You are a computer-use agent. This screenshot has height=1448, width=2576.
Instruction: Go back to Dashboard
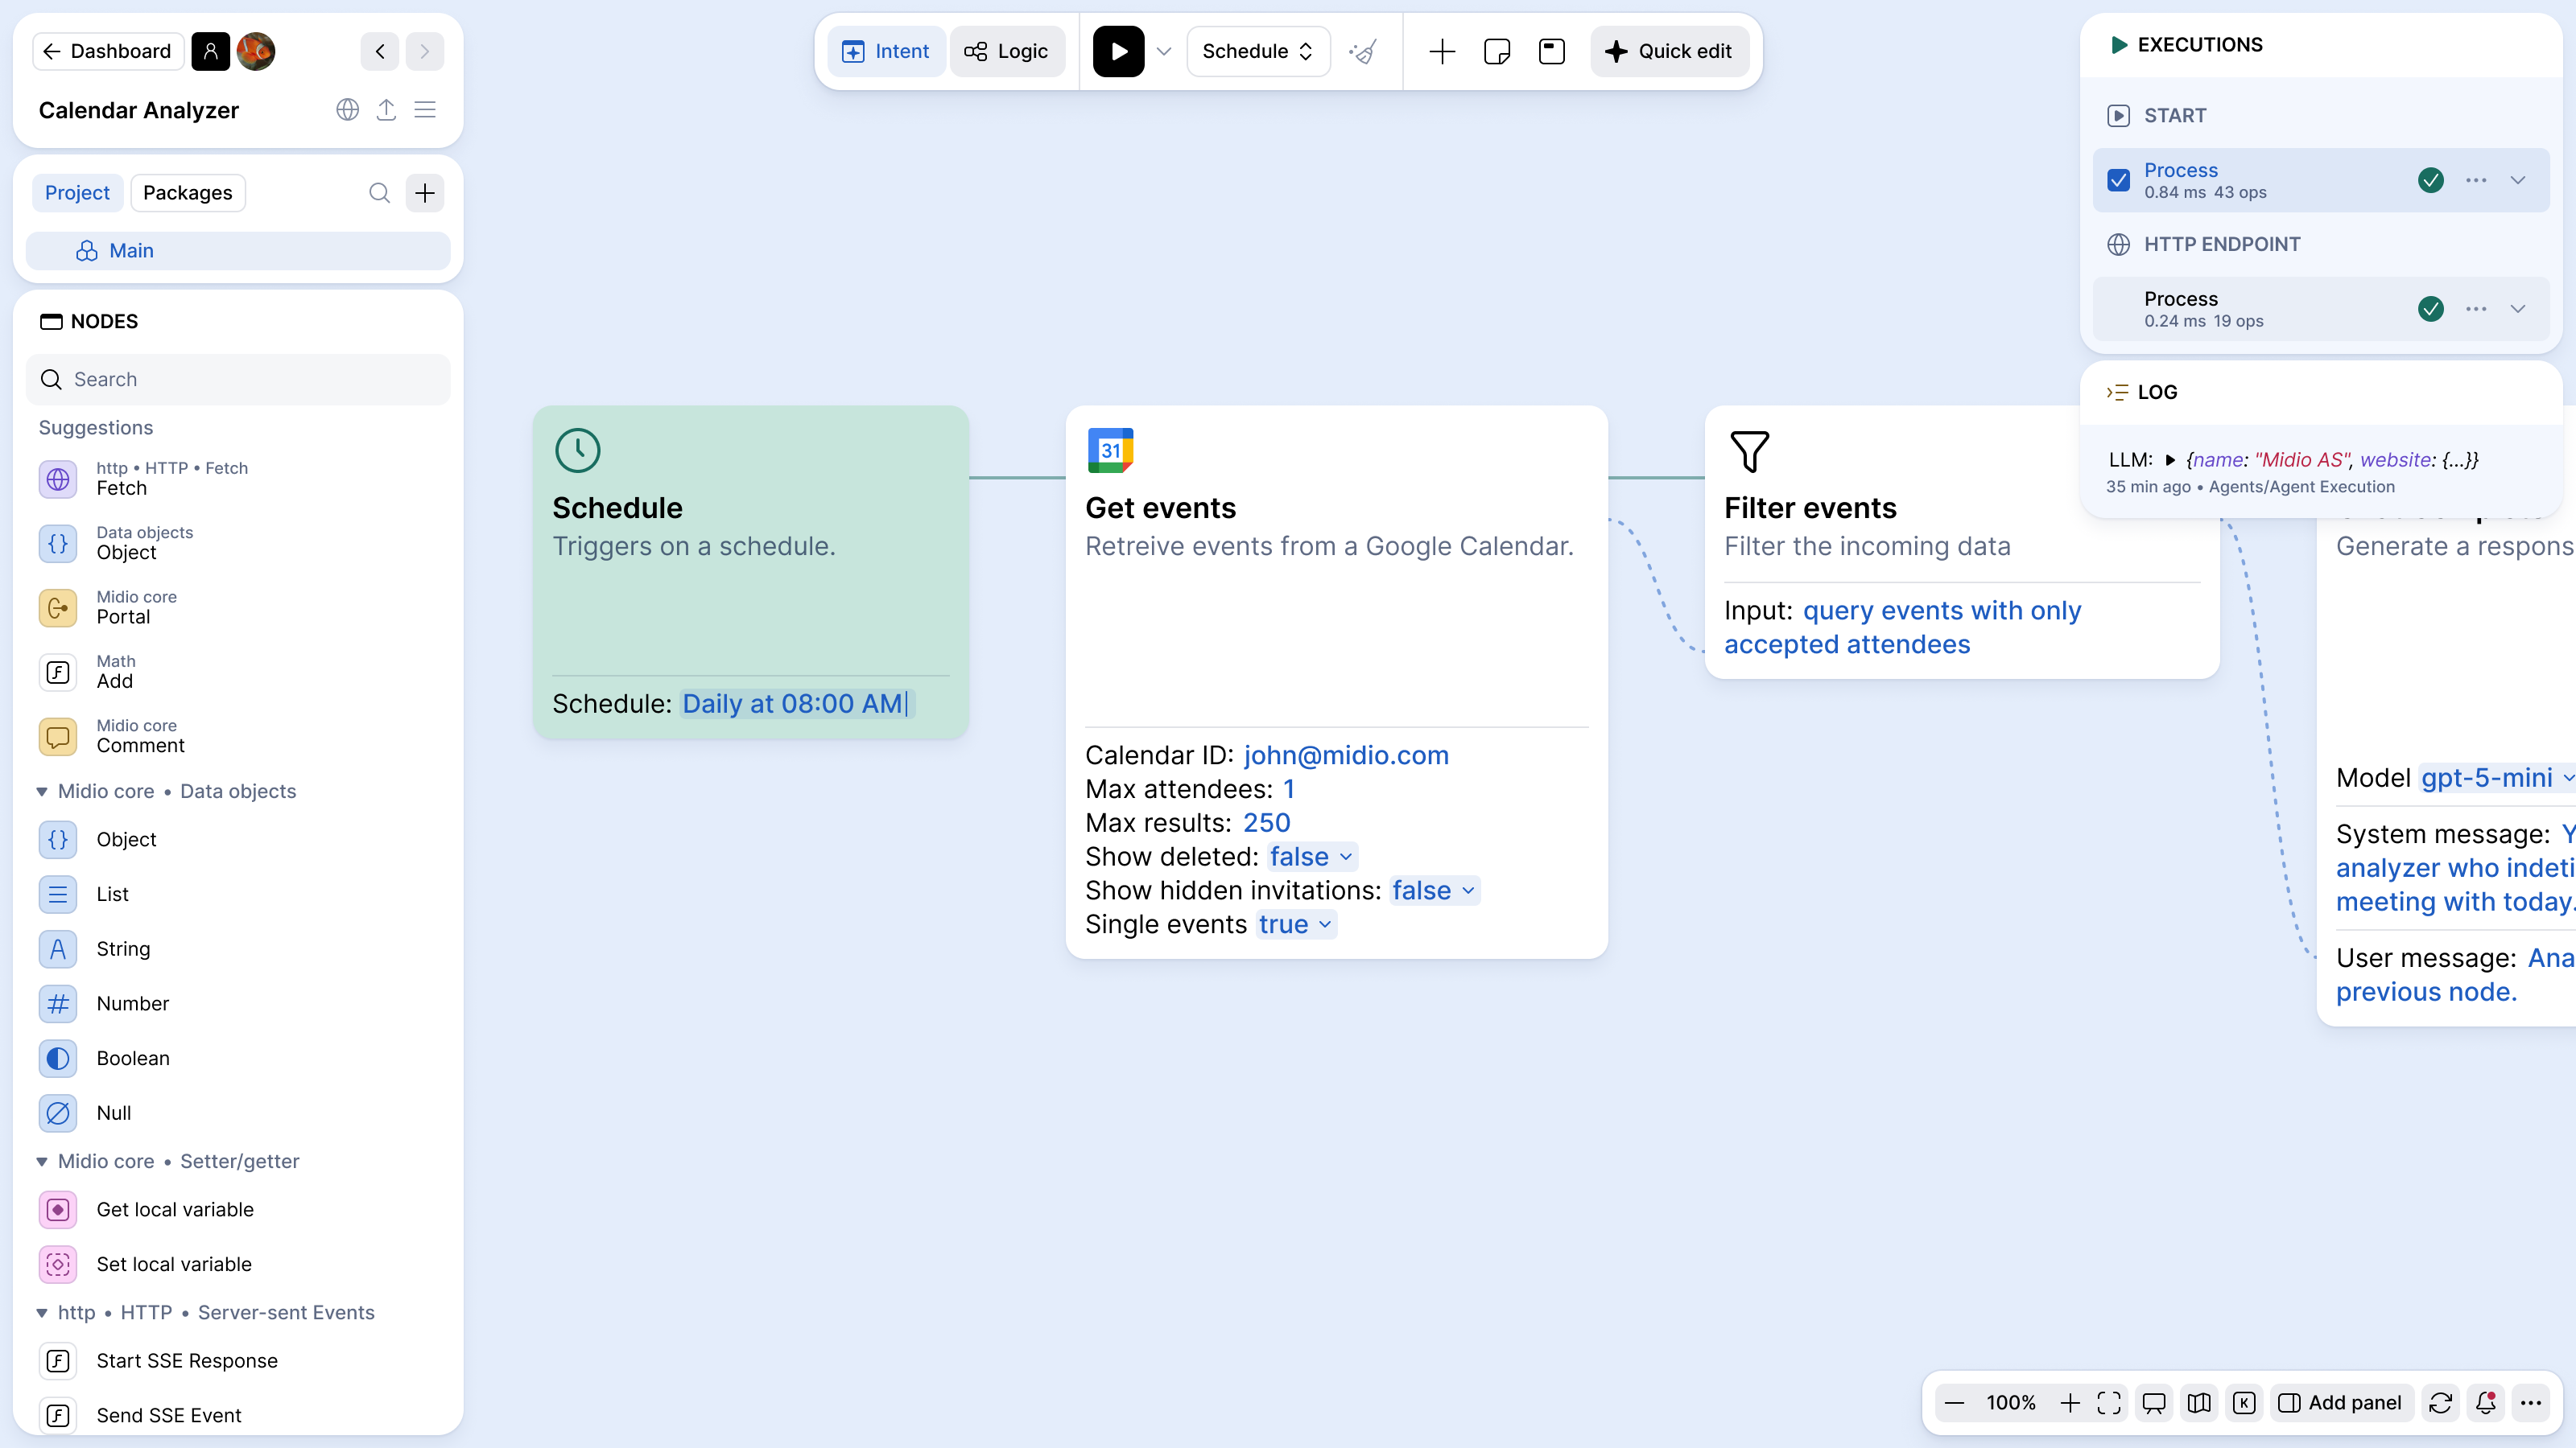(108, 51)
